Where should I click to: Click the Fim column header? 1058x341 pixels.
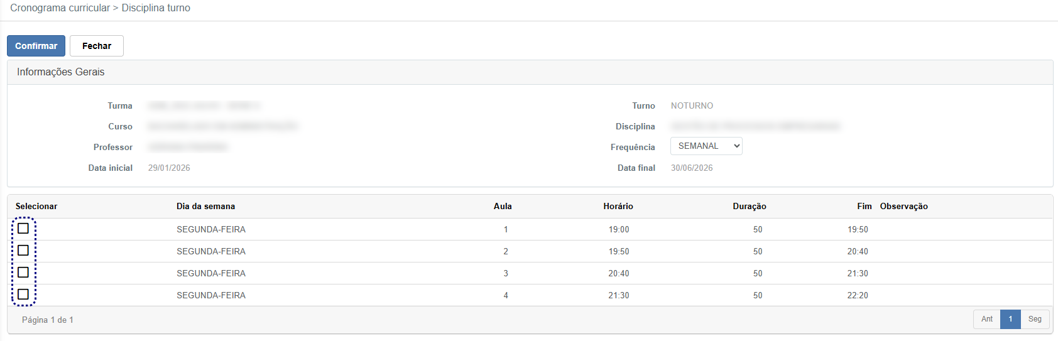tap(864, 207)
